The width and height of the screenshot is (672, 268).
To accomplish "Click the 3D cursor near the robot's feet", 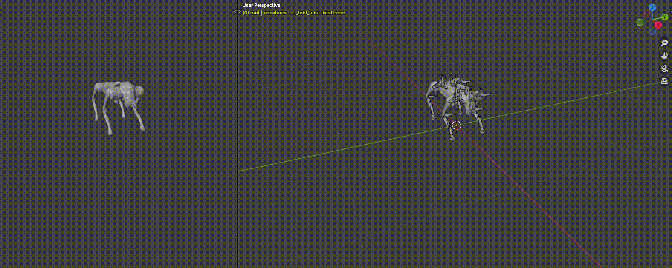I will click(x=456, y=125).
